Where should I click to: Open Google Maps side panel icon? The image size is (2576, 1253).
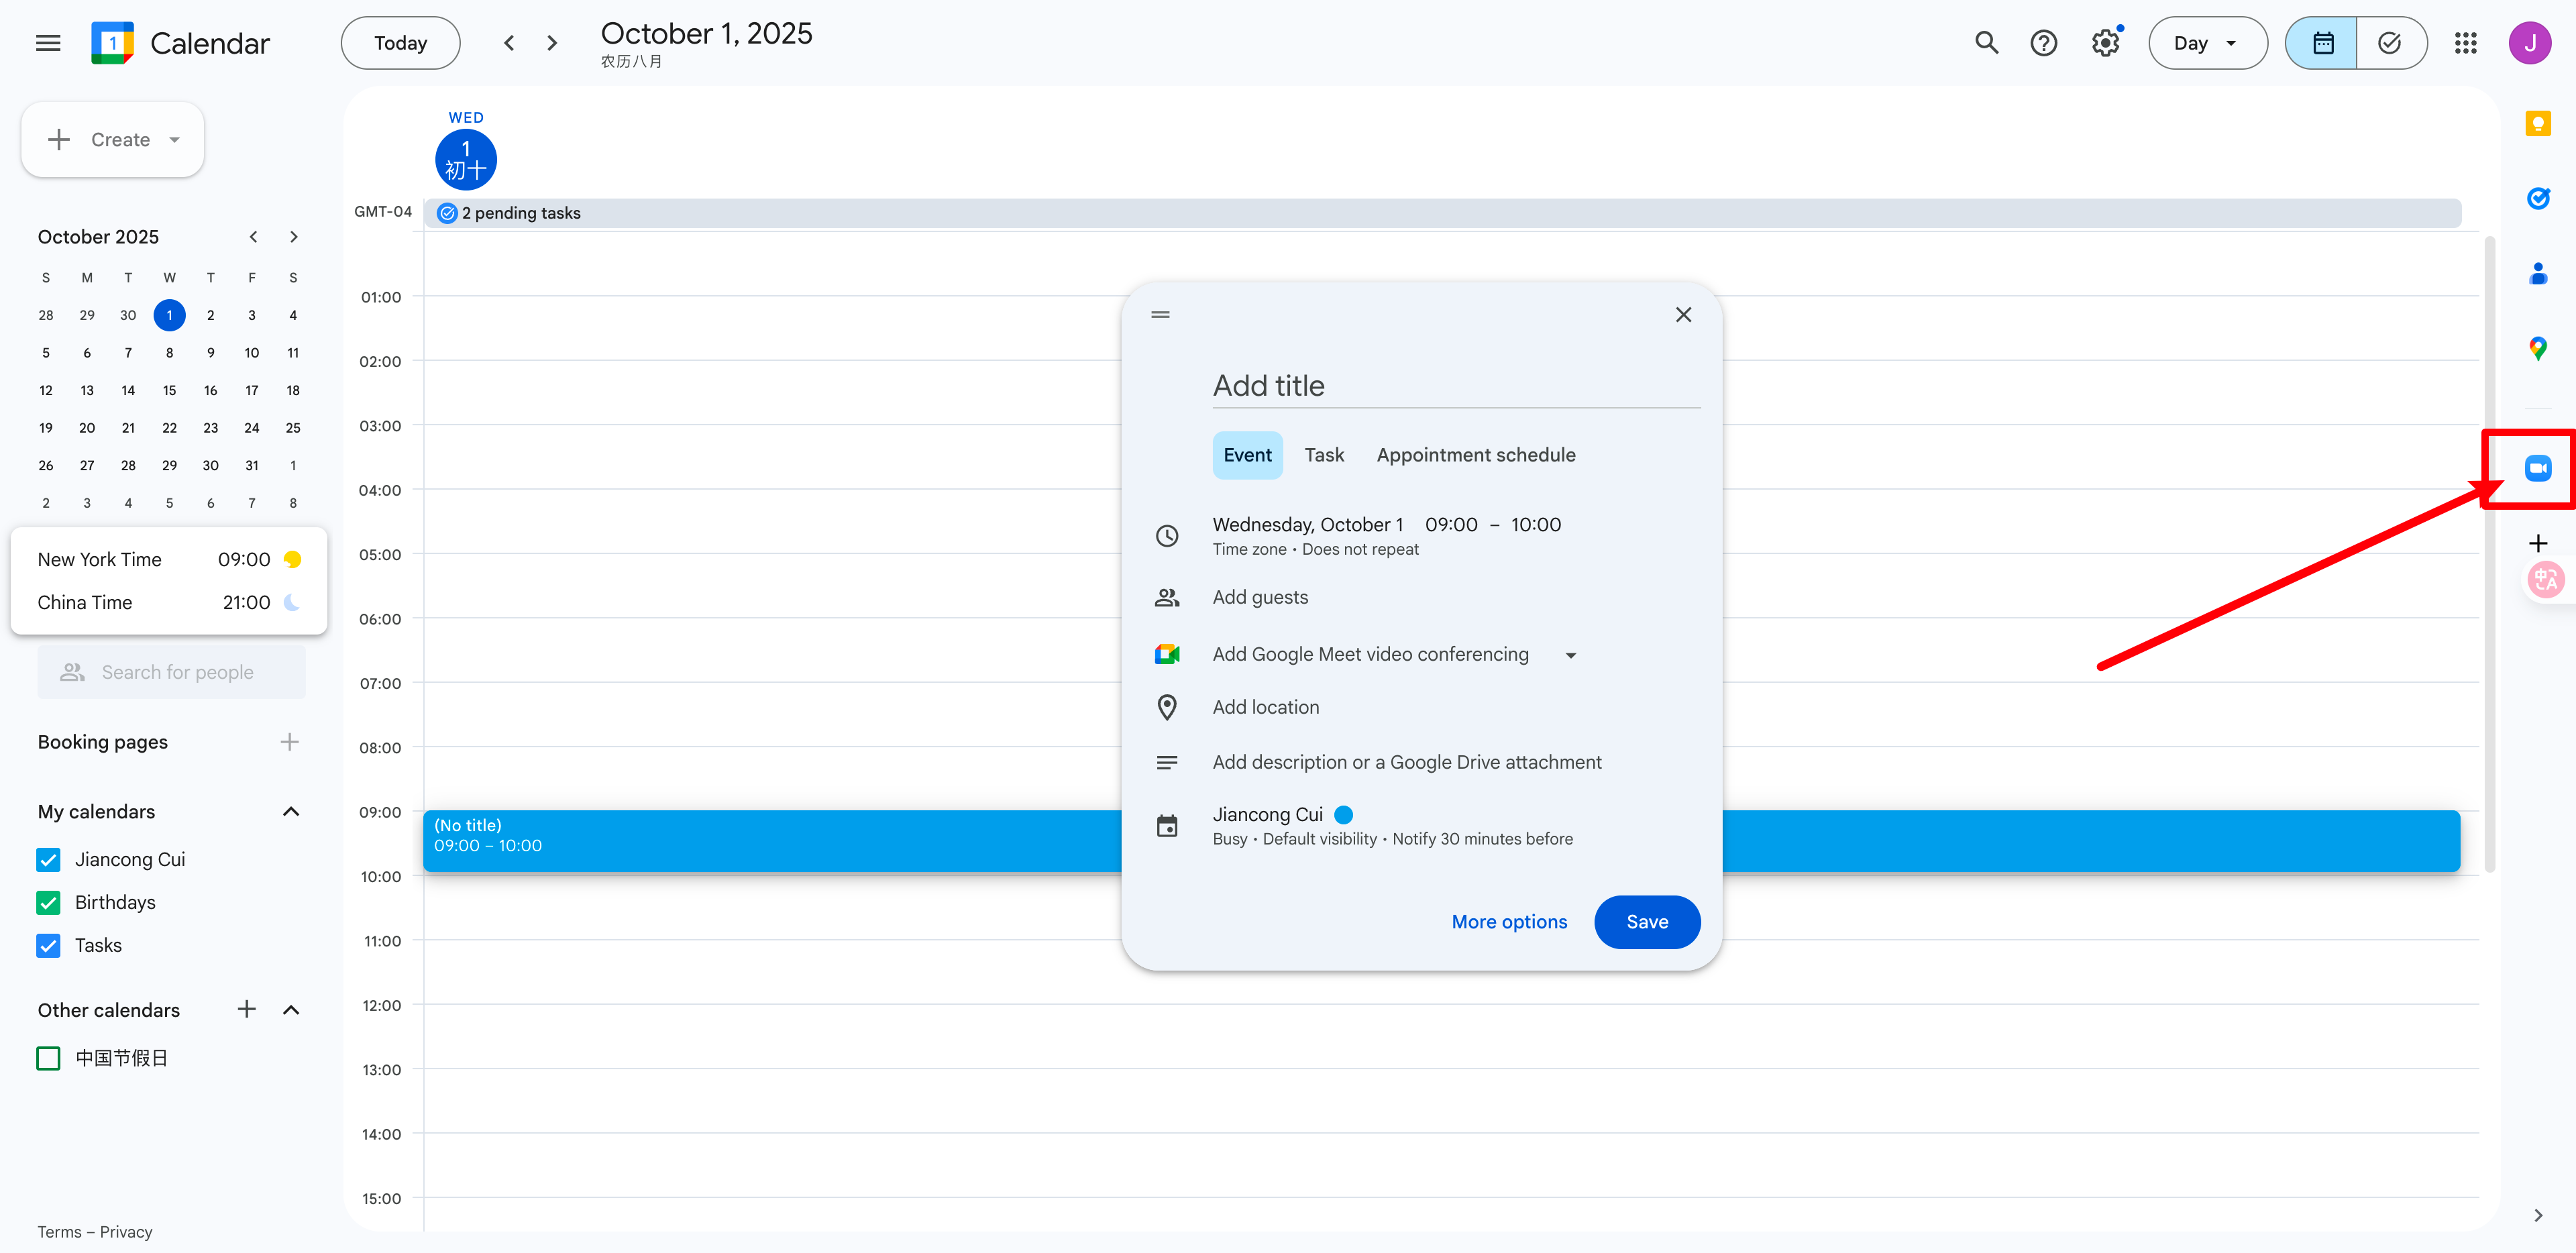[2537, 348]
